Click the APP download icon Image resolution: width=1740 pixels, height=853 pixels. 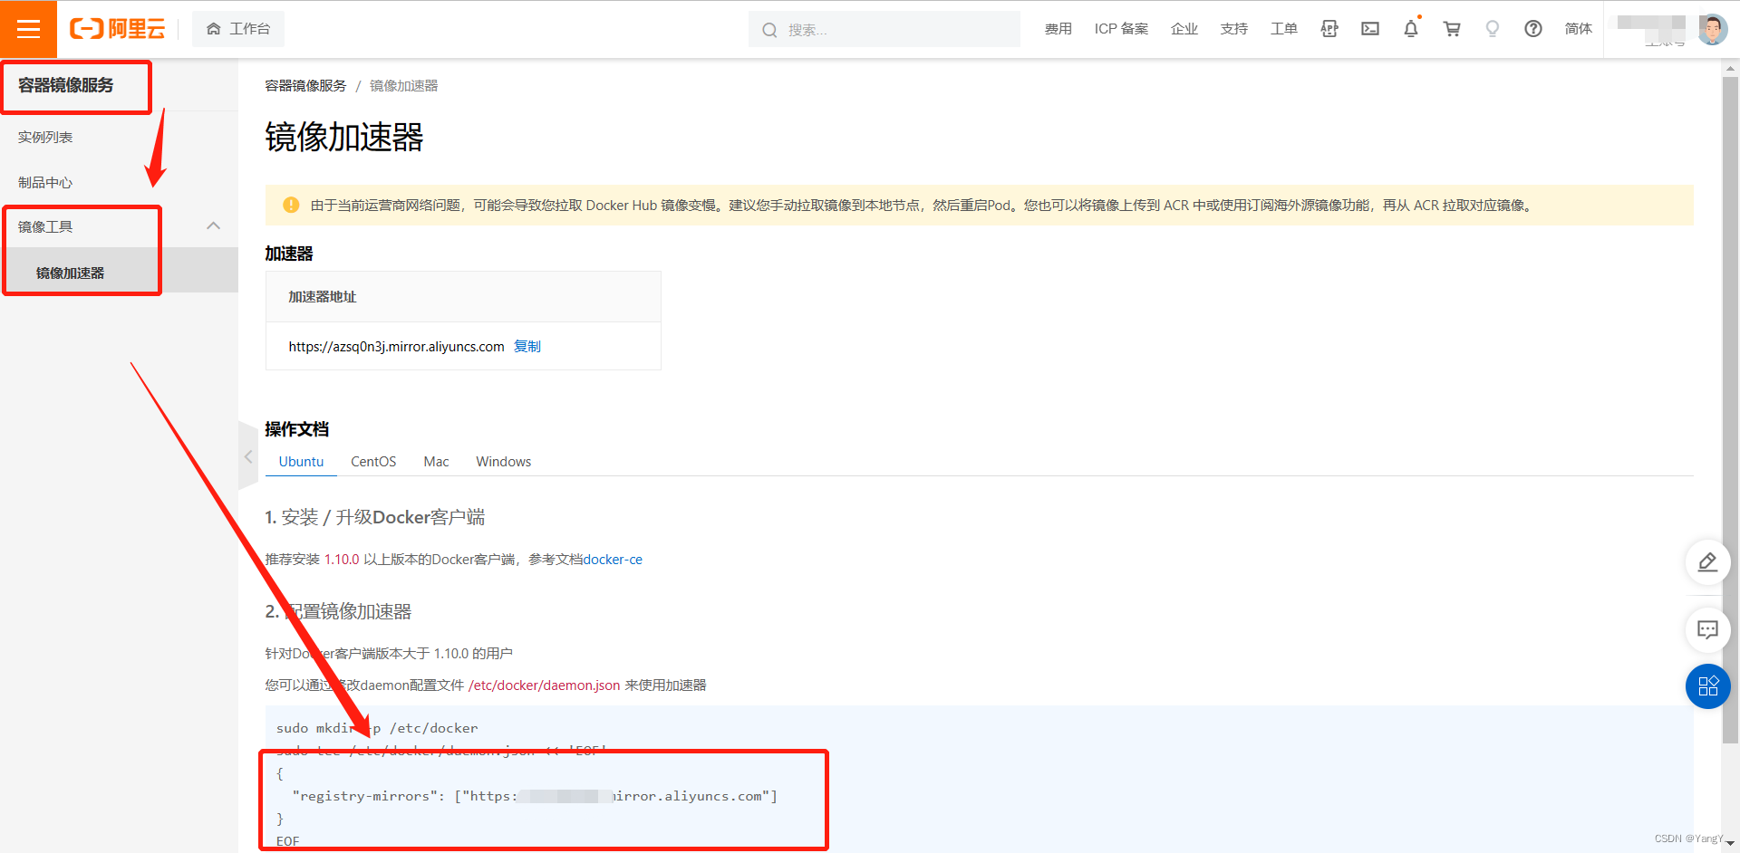1329,28
